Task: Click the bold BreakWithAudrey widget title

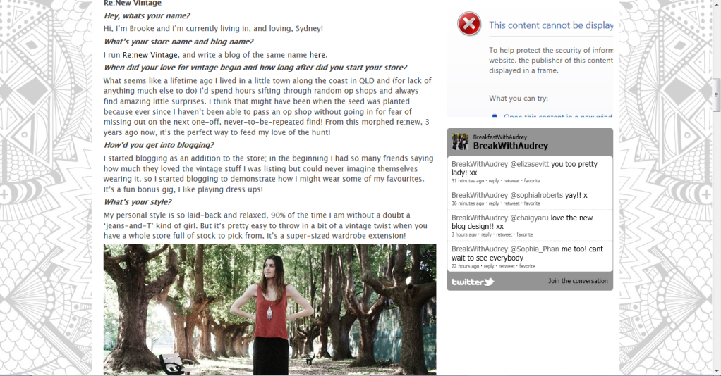Action: 510,146
